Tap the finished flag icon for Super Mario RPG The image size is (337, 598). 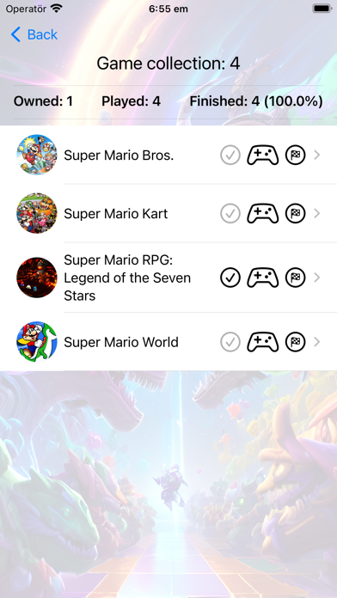point(296,278)
